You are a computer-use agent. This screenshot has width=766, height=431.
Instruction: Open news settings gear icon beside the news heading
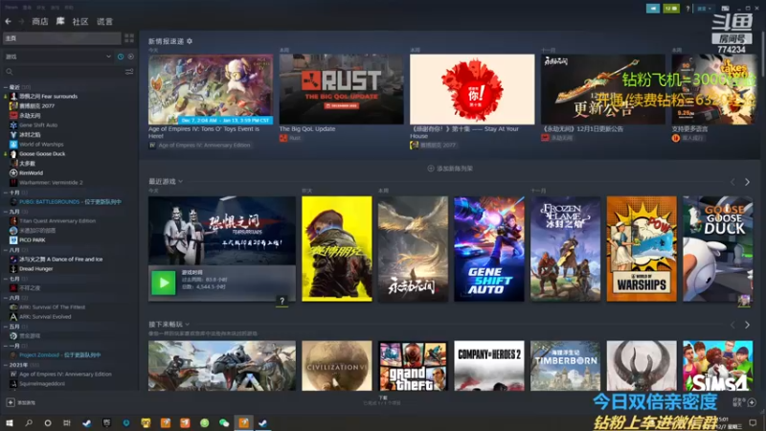[x=190, y=41]
